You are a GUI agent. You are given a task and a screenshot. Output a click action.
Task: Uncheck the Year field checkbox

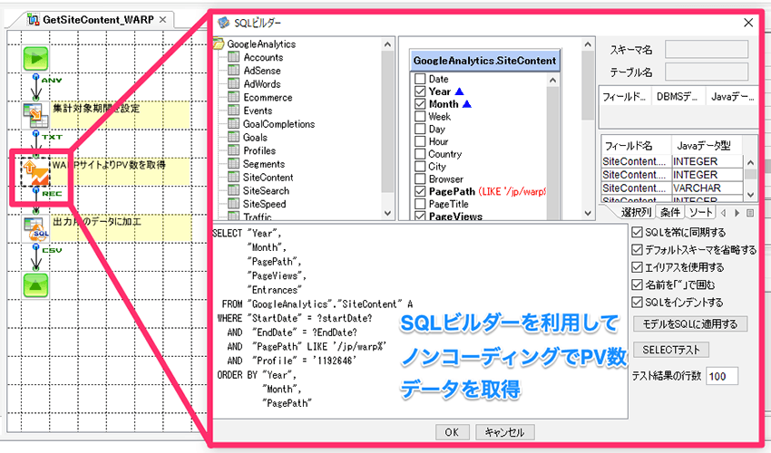(x=420, y=92)
